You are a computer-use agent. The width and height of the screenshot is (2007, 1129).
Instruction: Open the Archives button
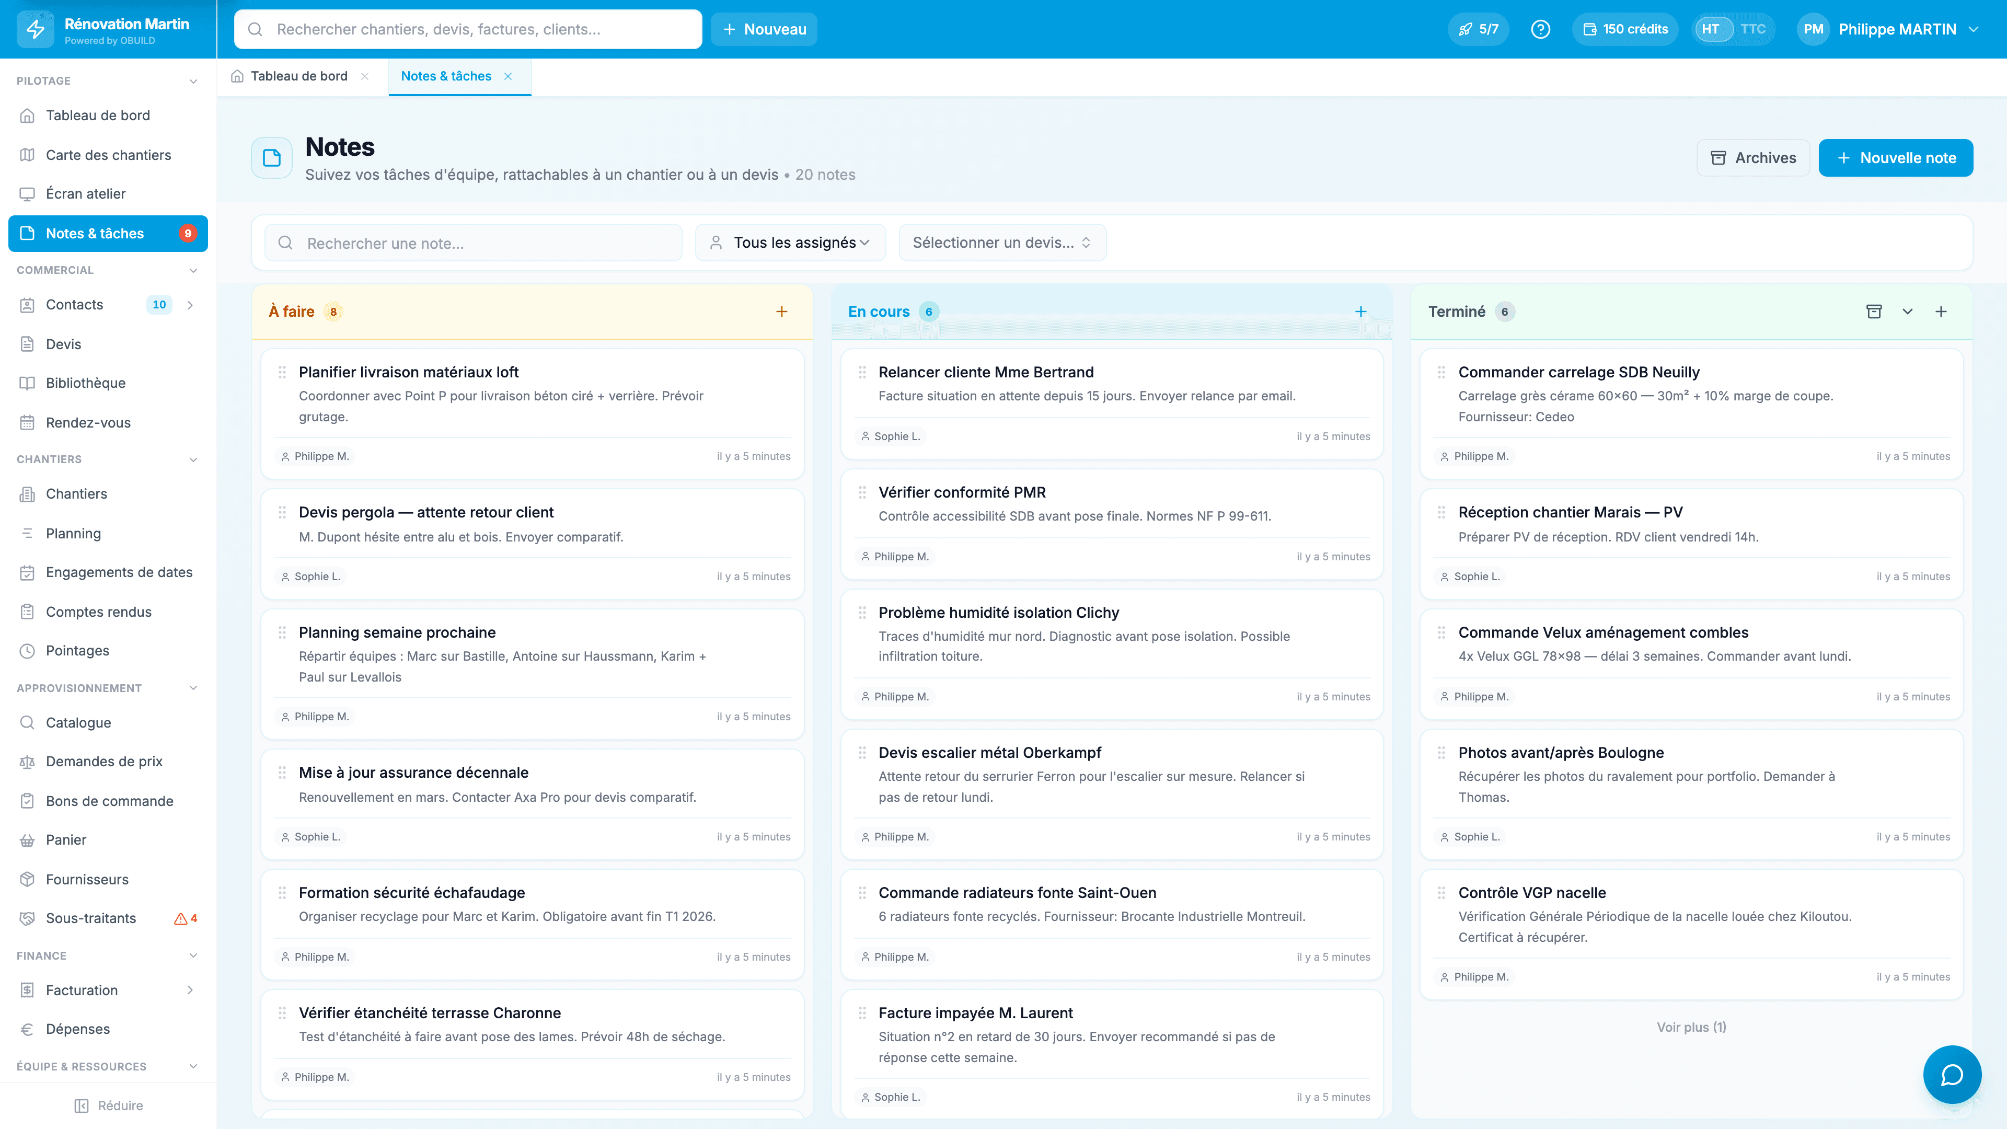[x=1753, y=158]
